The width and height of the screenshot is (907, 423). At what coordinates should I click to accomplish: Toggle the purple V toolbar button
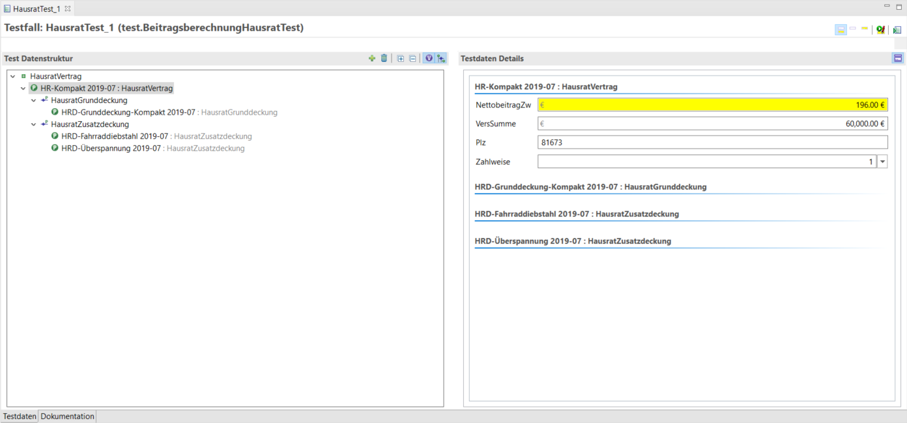click(429, 59)
